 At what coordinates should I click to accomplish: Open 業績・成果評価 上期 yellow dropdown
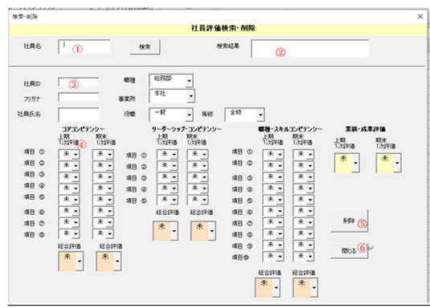click(347, 163)
